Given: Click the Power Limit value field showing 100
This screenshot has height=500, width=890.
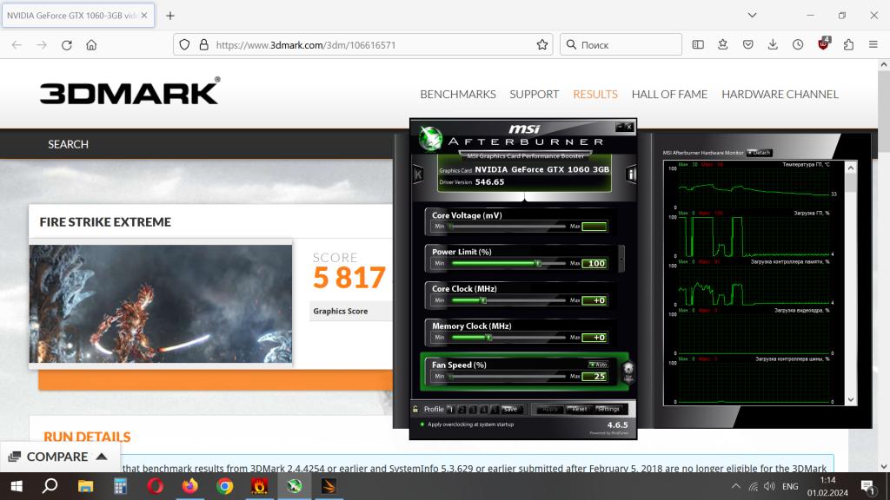Looking at the screenshot, I should 594,263.
